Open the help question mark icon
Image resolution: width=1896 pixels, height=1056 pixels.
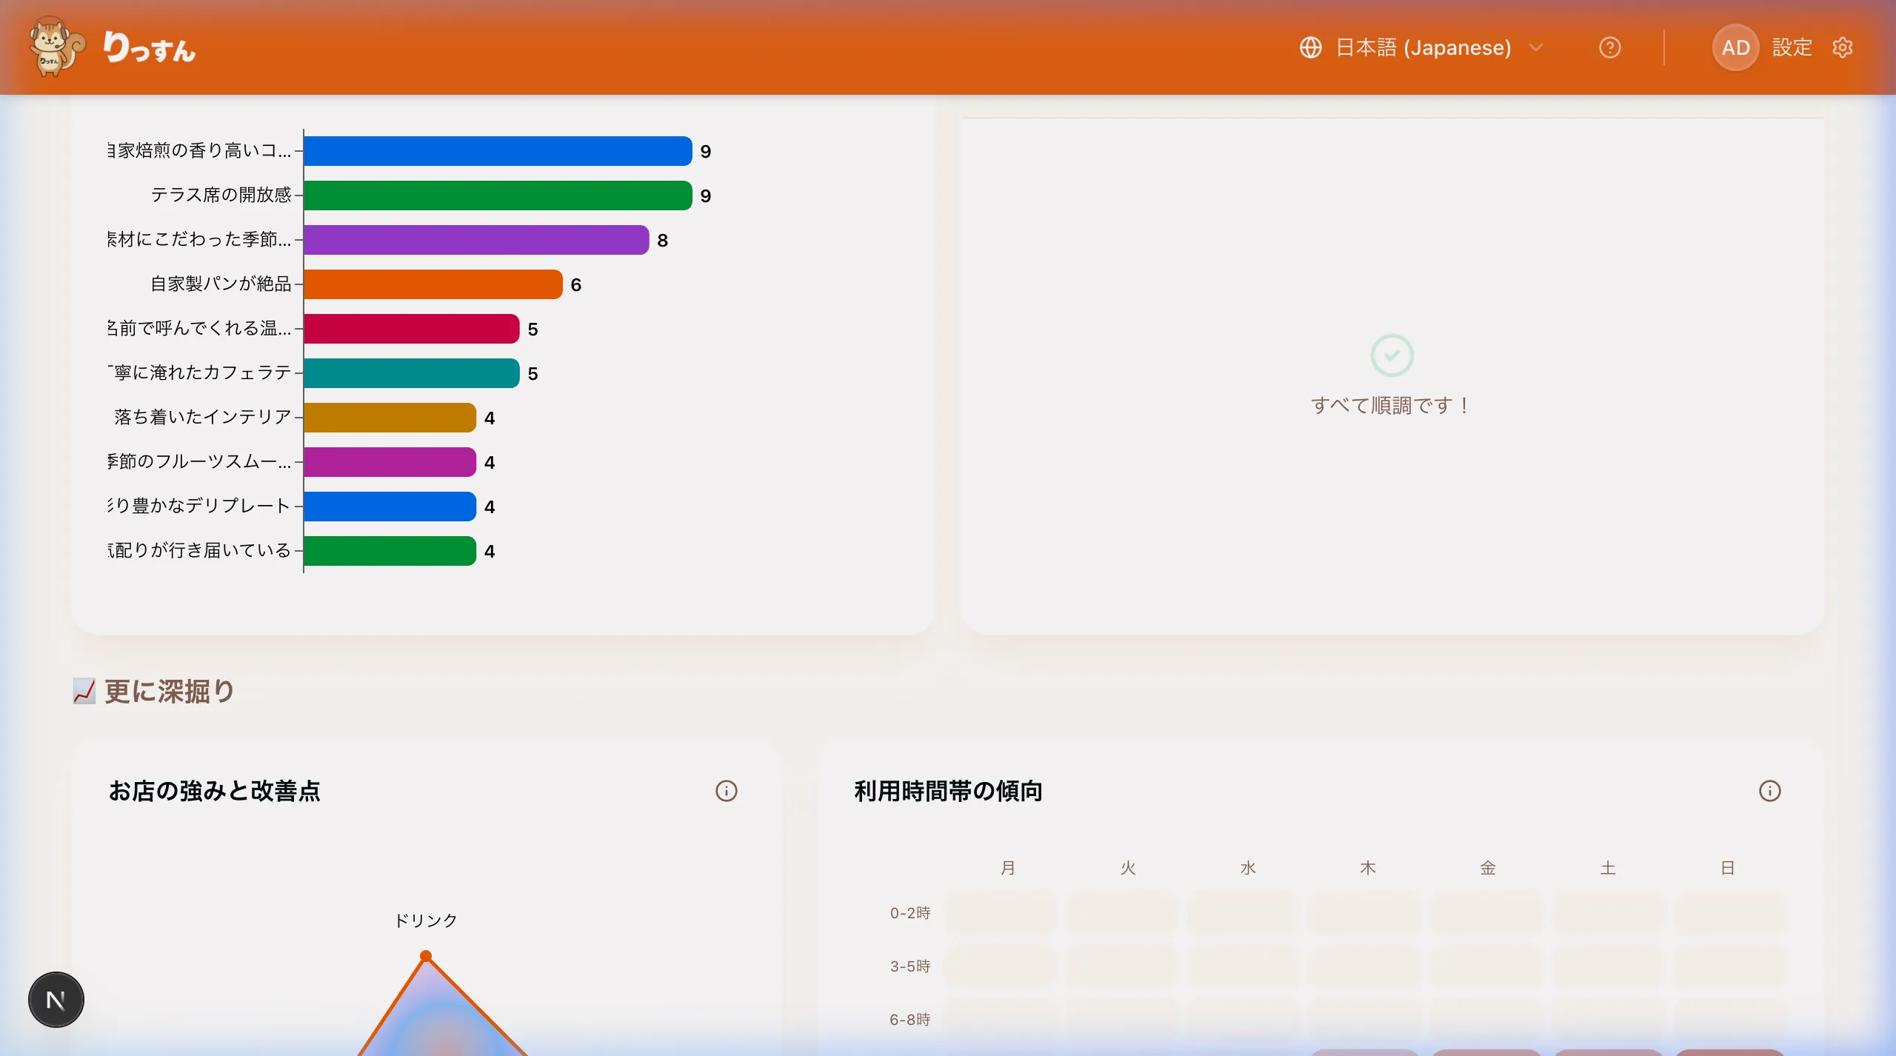tap(1609, 47)
